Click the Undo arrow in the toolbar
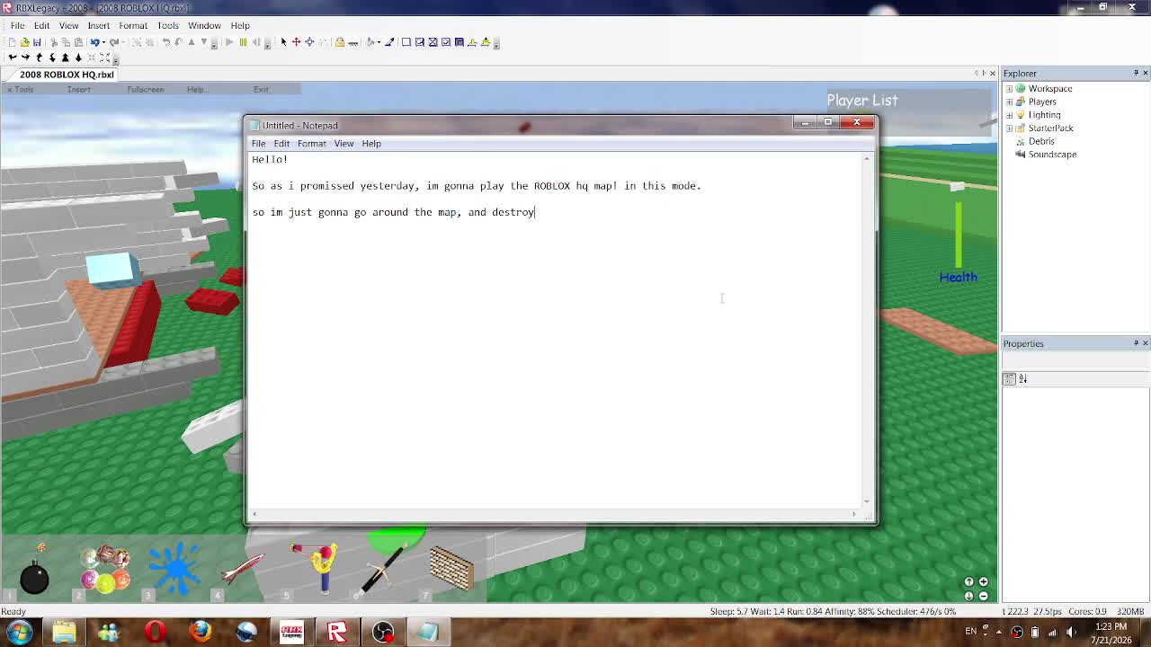Viewport: 1151px width, 647px height. click(x=94, y=42)
